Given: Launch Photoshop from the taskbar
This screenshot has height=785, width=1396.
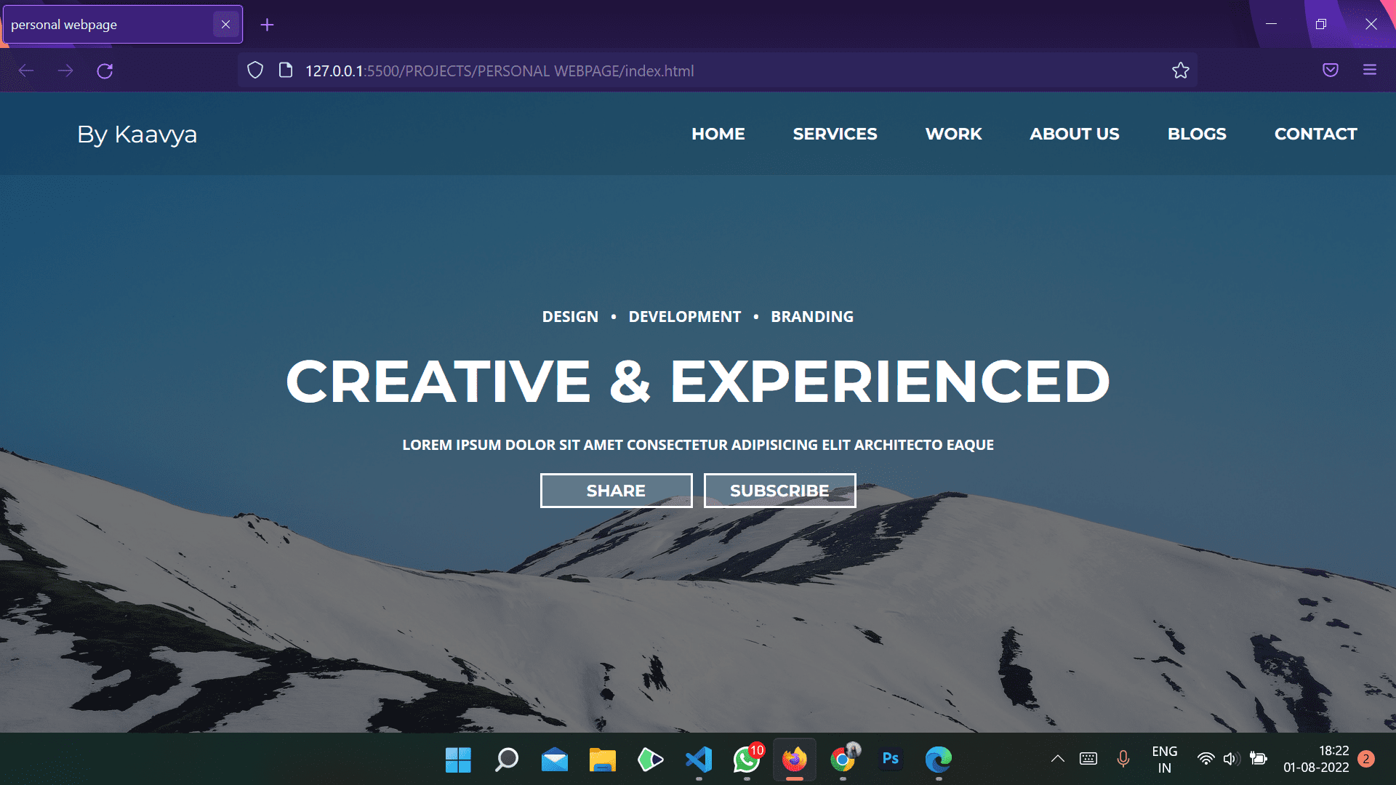Looking at the screenshot, I should pos(890,760).
